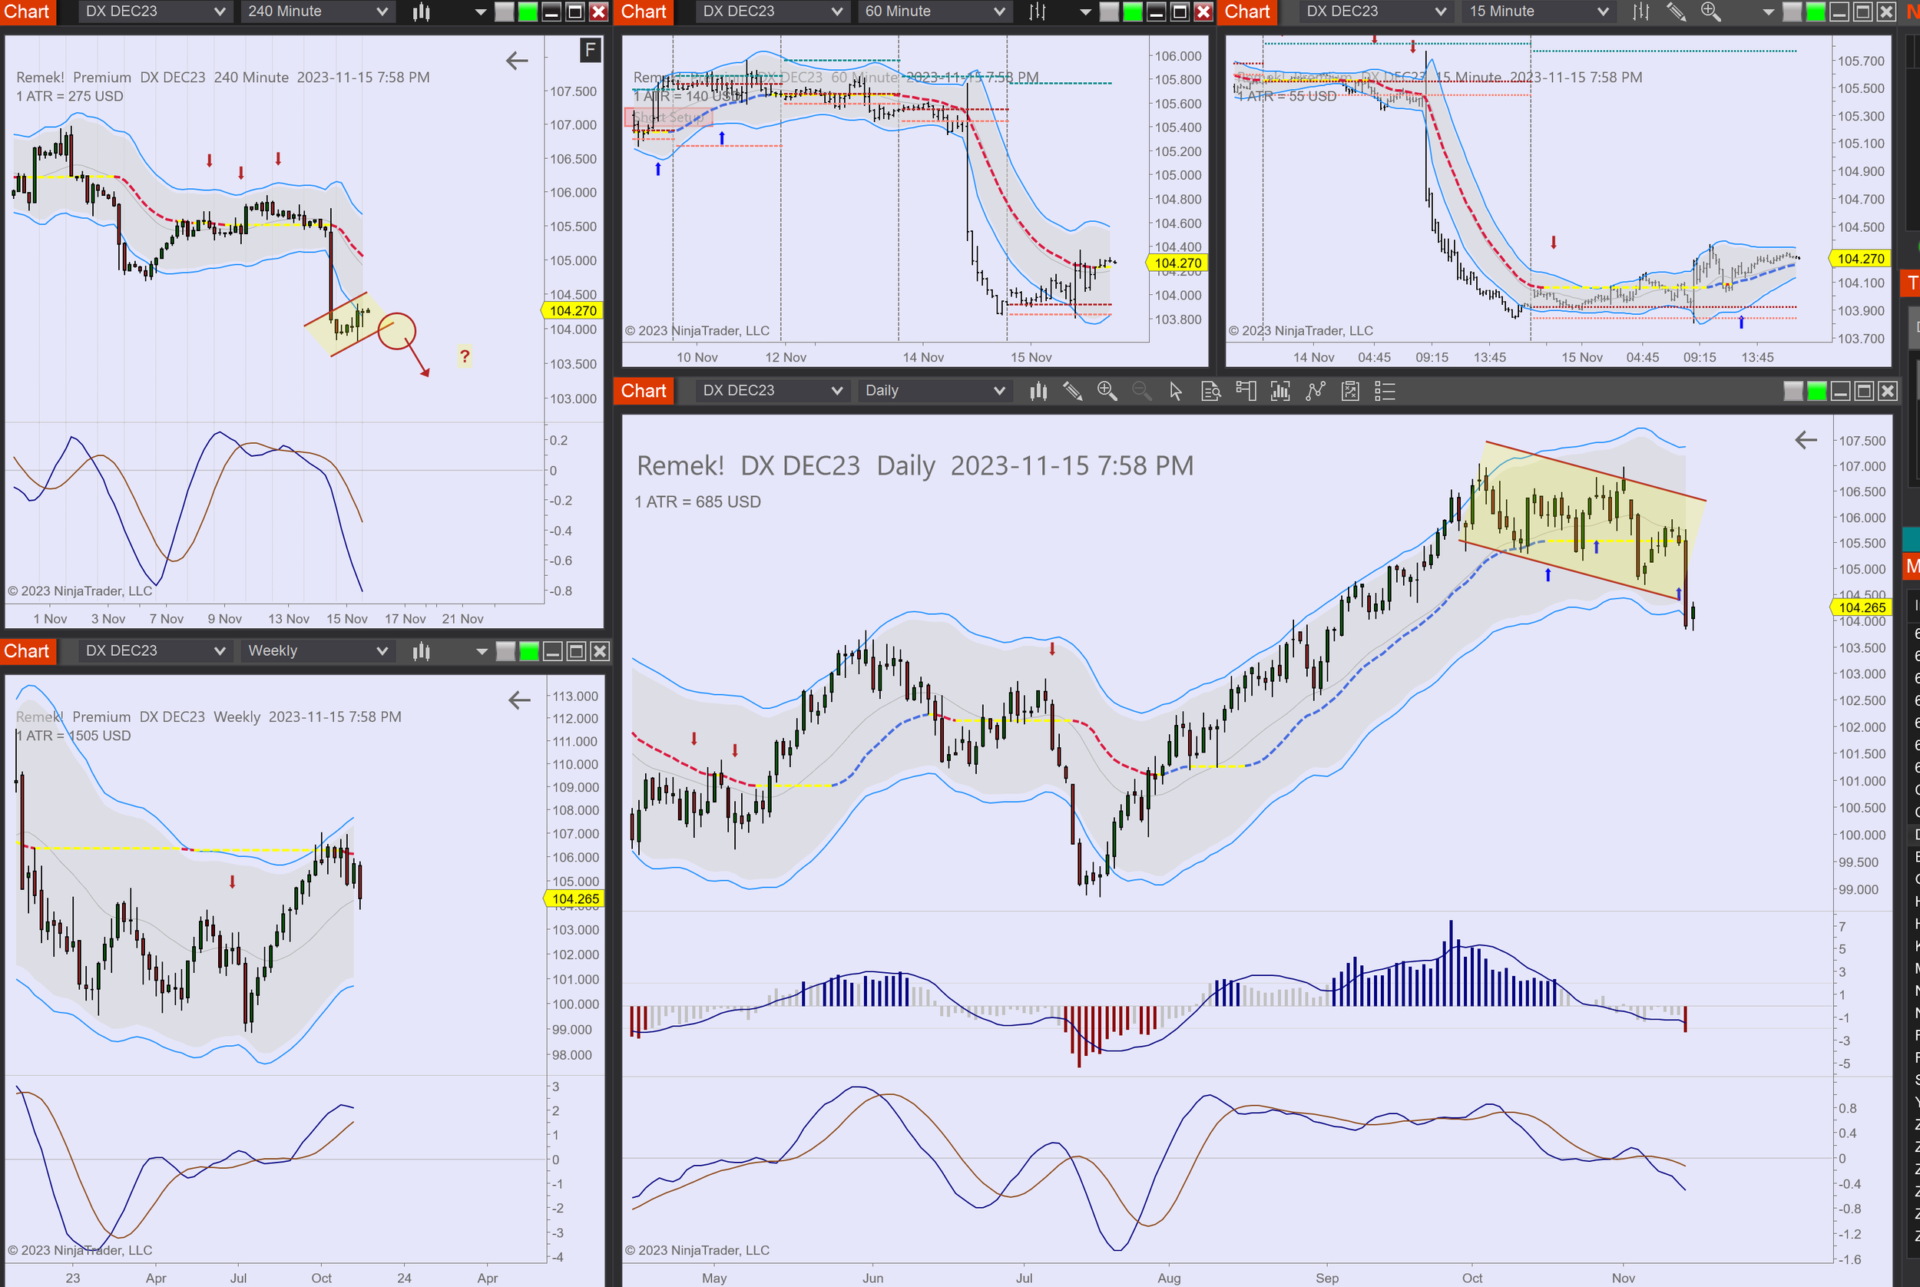
Task: Click F button on 240 Minute chart
Action: pyautogui.click(x=590, y=50)
